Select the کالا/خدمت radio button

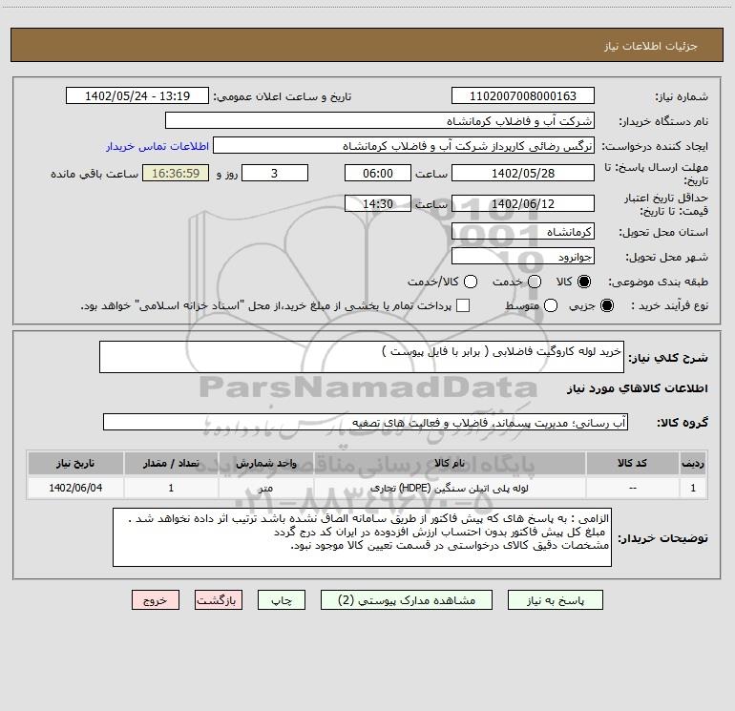[471, 282]
